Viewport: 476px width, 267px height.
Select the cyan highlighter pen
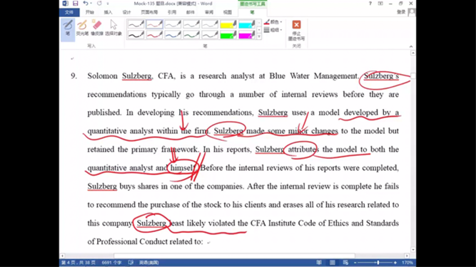[x=247, y=24]
